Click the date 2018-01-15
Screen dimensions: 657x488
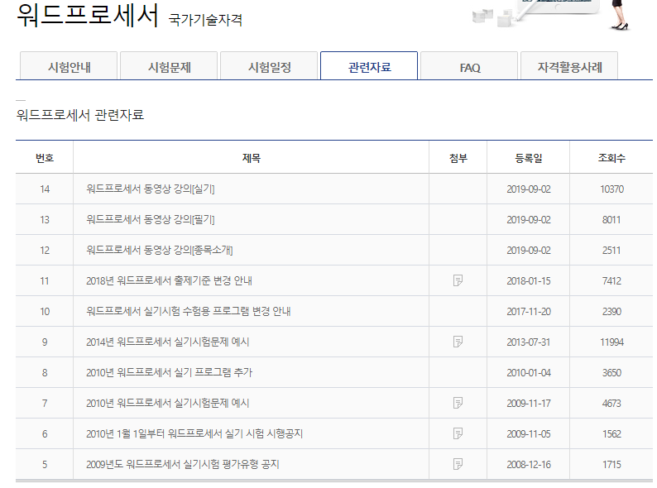point(529,281)
